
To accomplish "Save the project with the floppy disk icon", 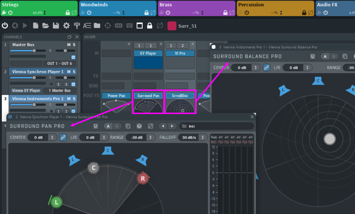I will (x=56, y=26).
